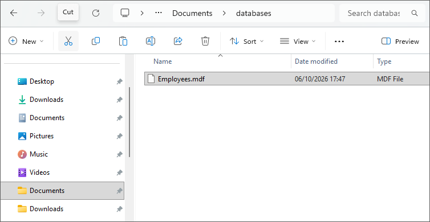Unpin Desktop using its pin icon

(119, 81)
